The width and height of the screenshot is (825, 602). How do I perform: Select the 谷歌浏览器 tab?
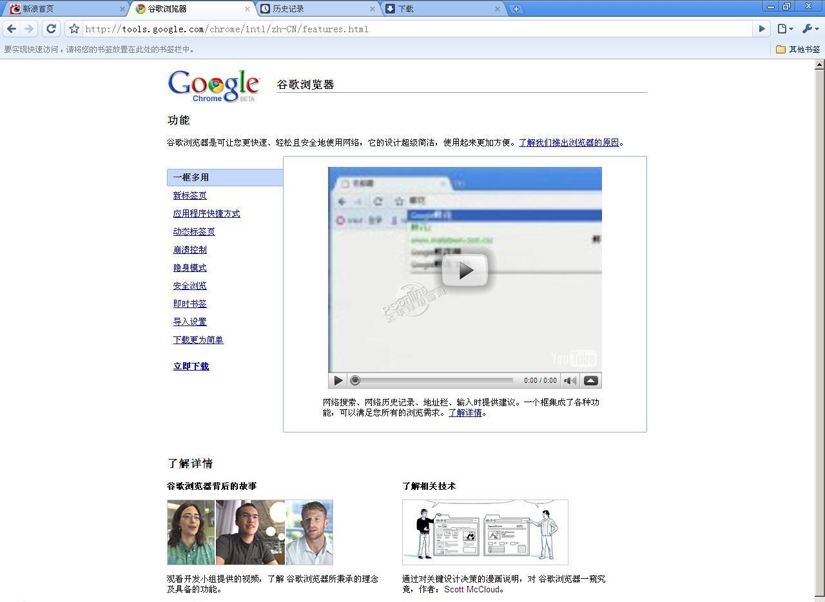click(x=192, y=9)
